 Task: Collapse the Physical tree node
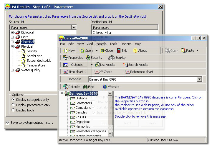[x=12, y=46]
